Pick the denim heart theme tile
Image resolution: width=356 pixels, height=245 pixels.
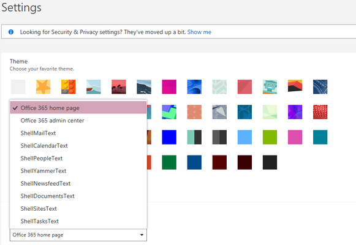219,112
